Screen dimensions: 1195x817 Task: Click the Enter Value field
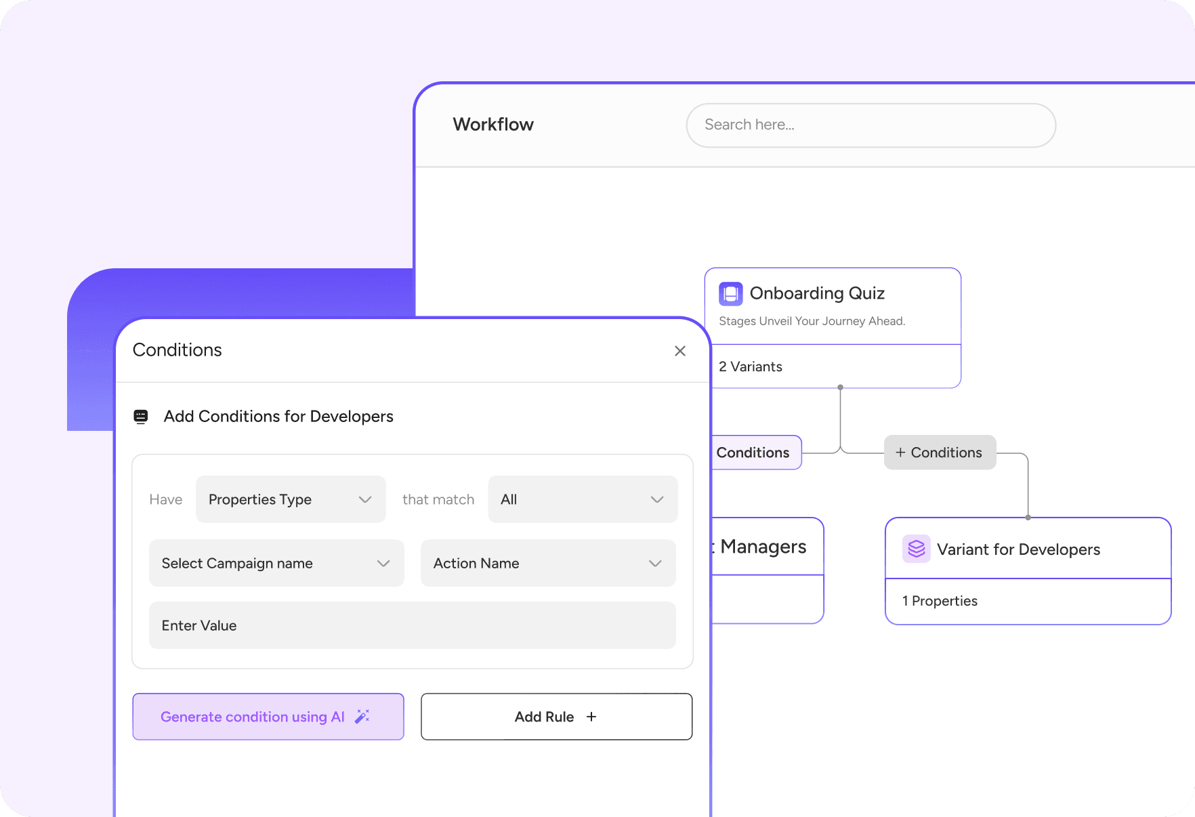413,625
